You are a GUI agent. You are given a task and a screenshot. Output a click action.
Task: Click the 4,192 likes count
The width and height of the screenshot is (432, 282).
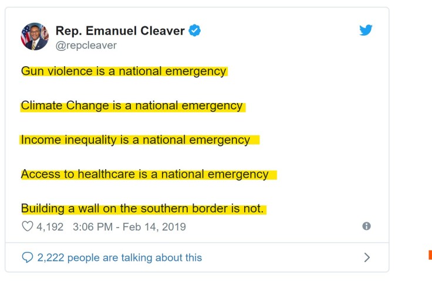pos(50,226)
